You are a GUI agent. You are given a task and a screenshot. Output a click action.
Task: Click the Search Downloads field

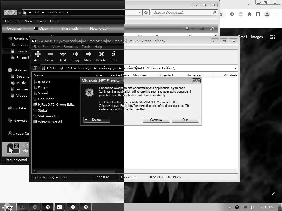184,13
